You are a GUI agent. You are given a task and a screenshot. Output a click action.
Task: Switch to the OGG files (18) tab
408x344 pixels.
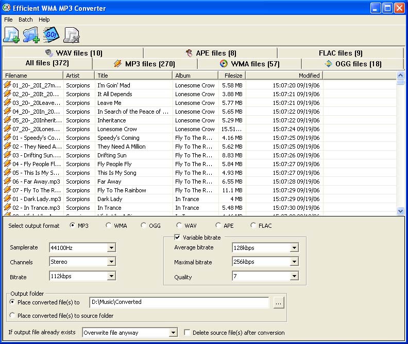tap(352, 64)
